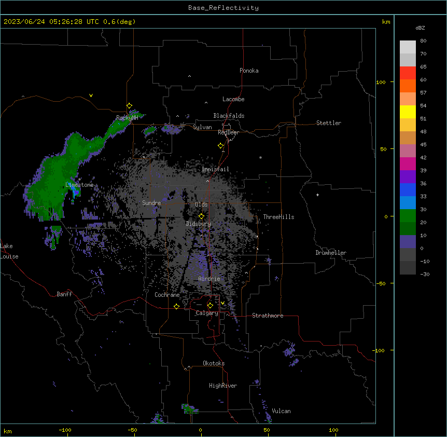Click the yellow diamond marker above Didsbury

(201, 216)
